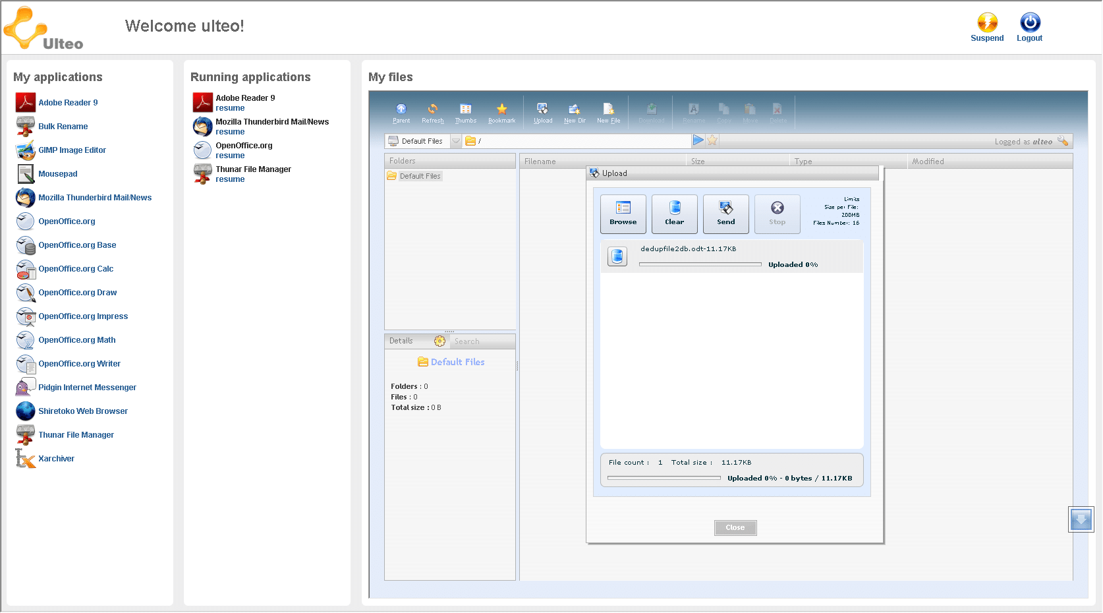Go to Parent folder in file manager
The width and height of the screenshot is (1103, 613).
[401, 113]
